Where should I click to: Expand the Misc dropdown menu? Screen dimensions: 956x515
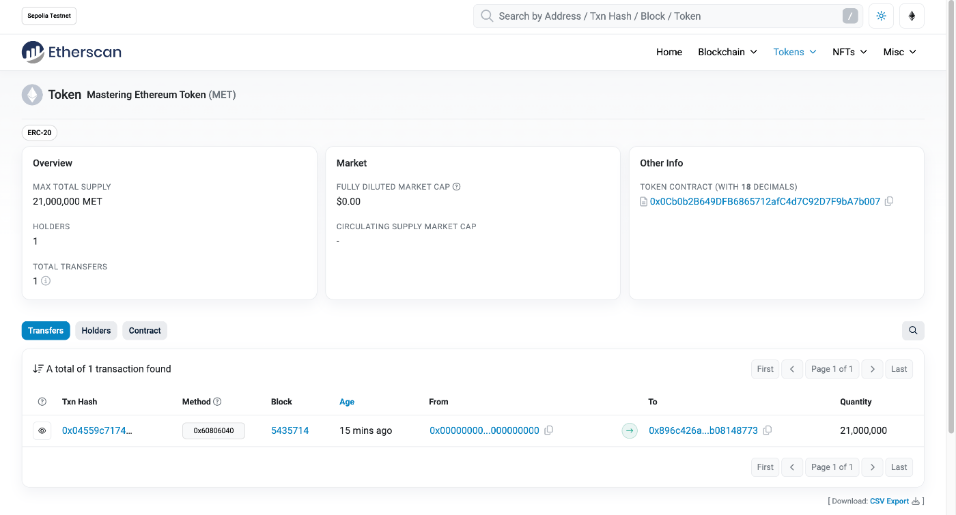click(899, 52)
